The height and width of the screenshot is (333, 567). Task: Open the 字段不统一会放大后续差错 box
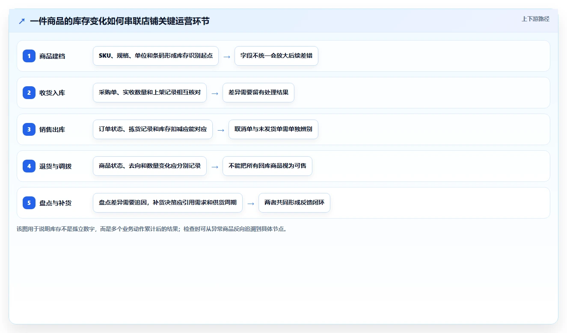click(x=276, y=56)
